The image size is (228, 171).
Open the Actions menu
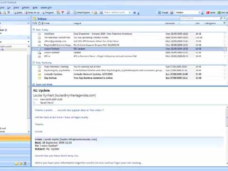point(26,8)
